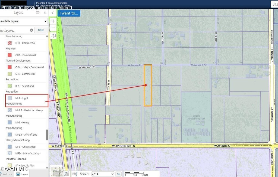The height and width of the screenshot is (177, 278).
Task: Clear the layer filter text
Action: click(31, 30)
